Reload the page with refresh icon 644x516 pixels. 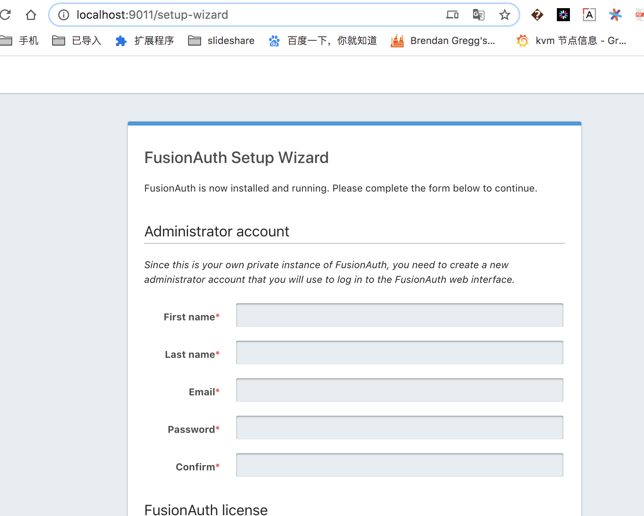tap(5, 15)
